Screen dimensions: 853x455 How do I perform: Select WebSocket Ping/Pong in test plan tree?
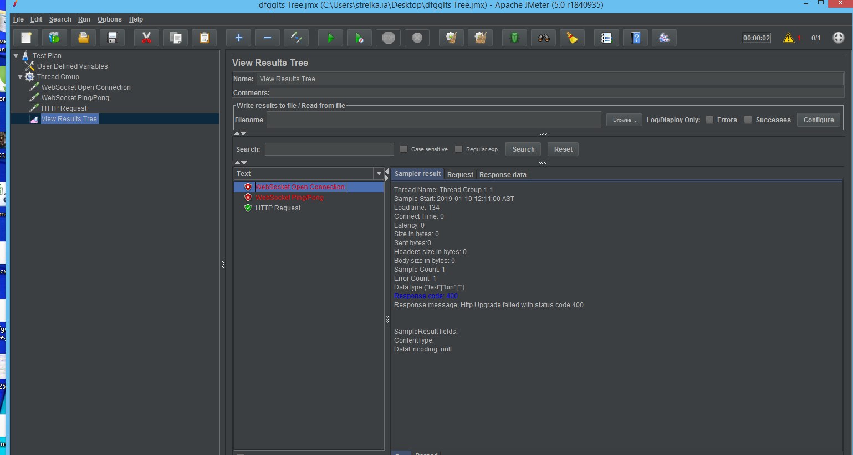coord(75,98)
